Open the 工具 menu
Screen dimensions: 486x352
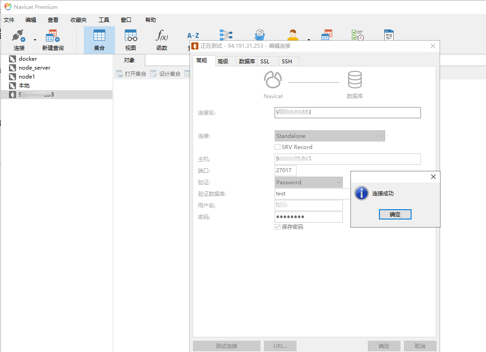(103, 20)
